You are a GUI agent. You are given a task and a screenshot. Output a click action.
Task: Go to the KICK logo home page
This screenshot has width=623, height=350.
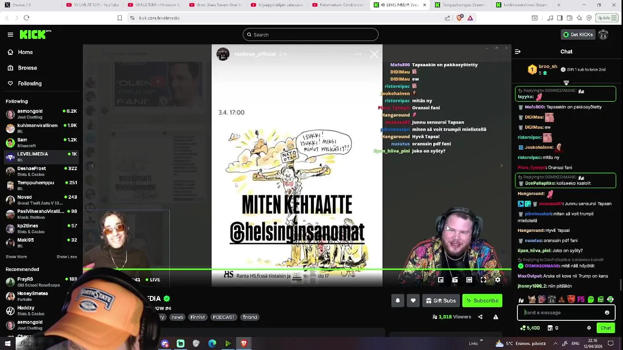pyautogui.click(x=35, y=35)
